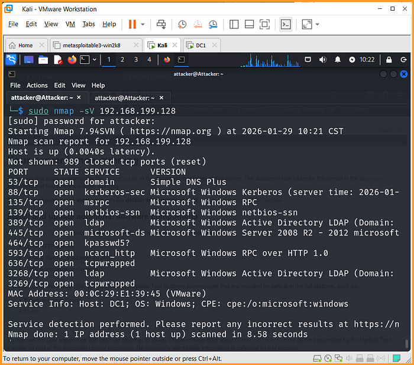Toggle the VMware library sidebar icon
The image size is (414, 365).
pos(234,24)
